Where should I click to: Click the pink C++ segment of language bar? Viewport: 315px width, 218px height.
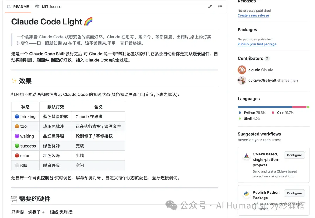coord(299,107)
